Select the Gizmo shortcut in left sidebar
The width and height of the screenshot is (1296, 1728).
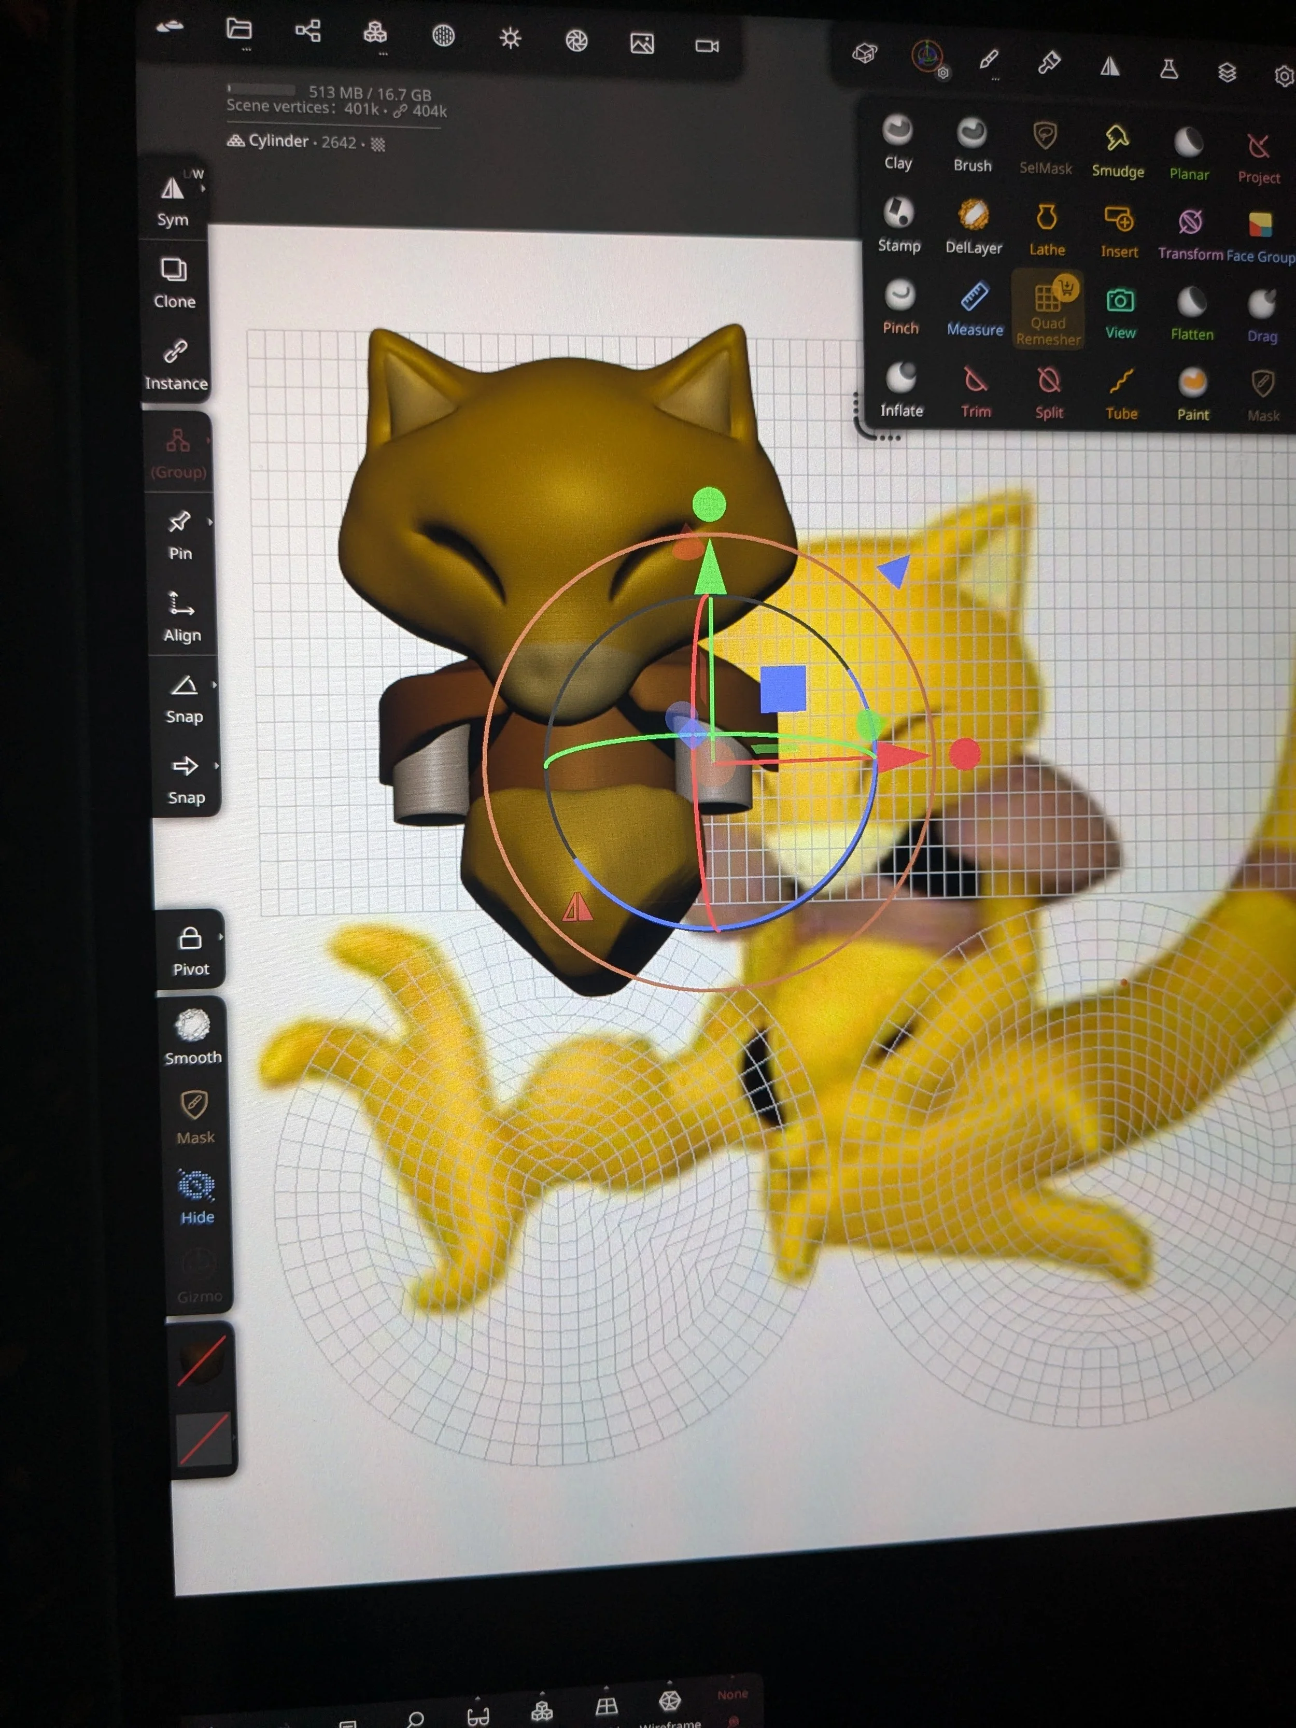click(199, 1277)
